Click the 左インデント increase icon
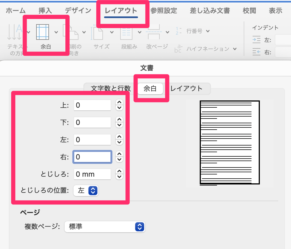Screen dimensions: 291x249 [x=256, y=39]
